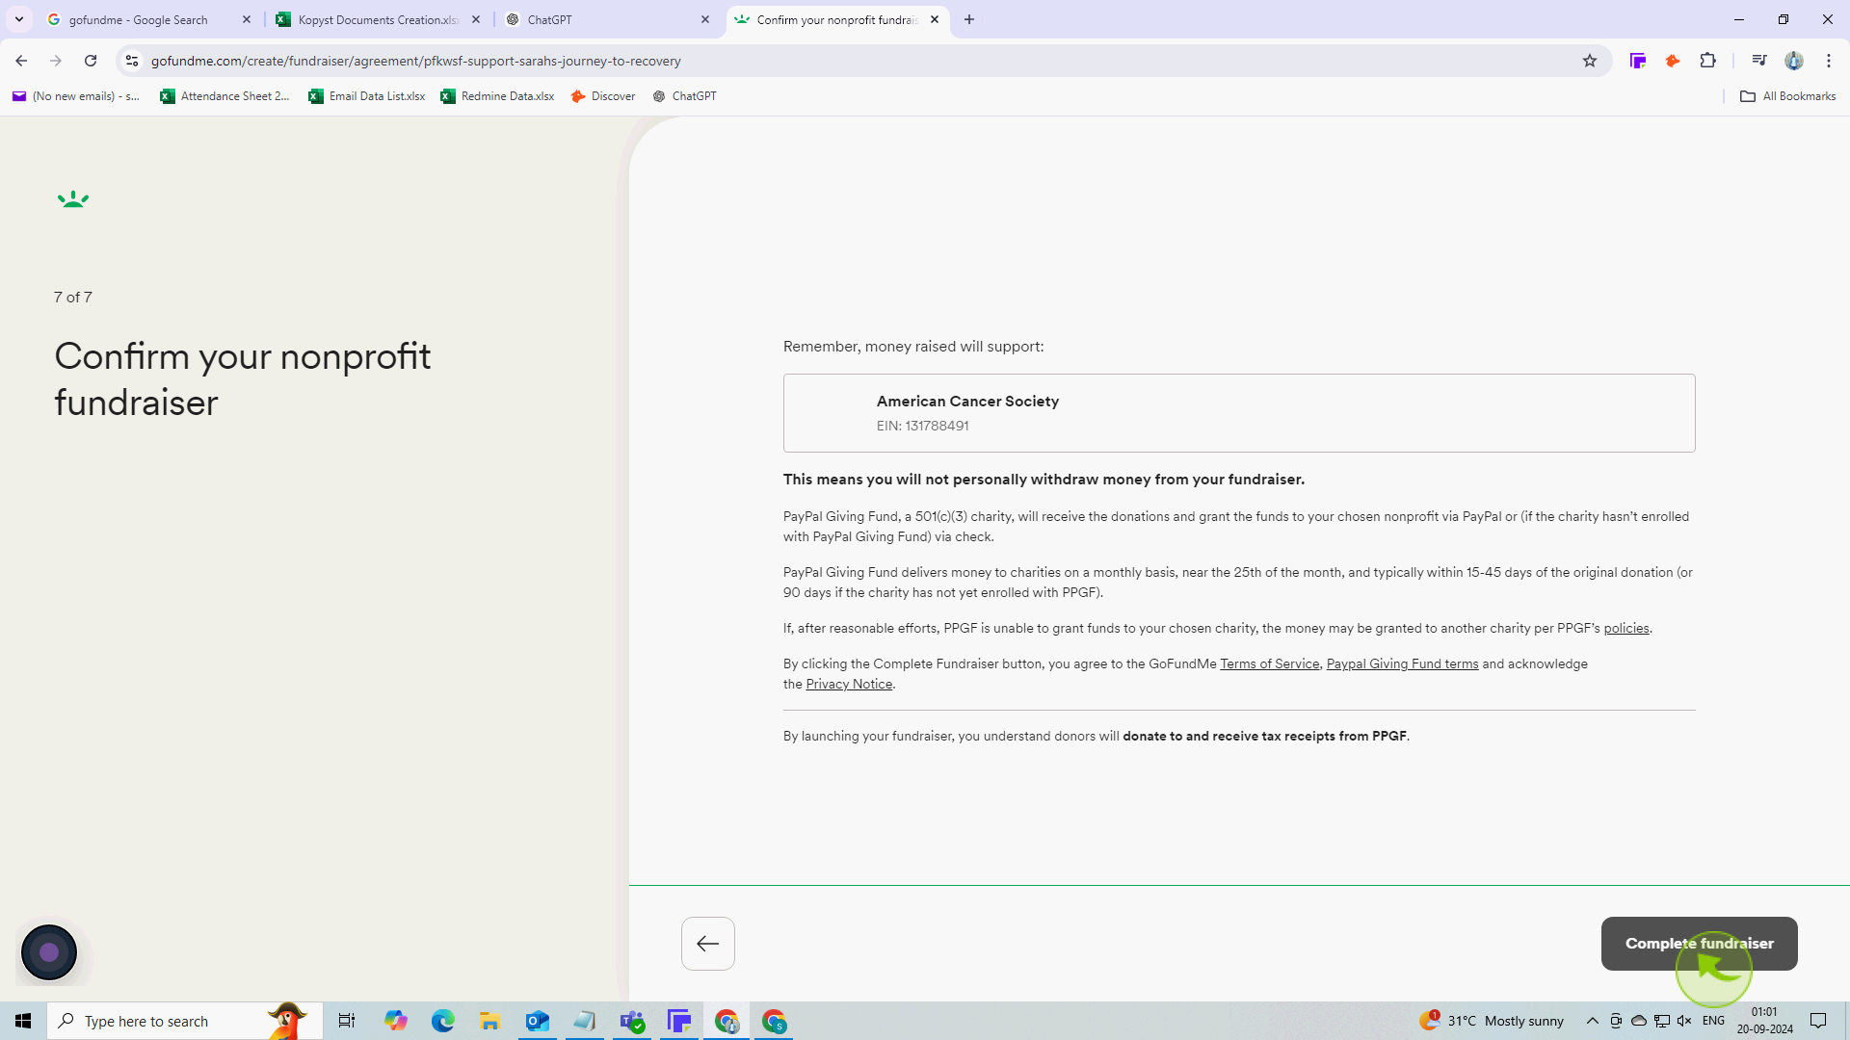
Task: Go forward in browser history
Action: pos(56,61)
